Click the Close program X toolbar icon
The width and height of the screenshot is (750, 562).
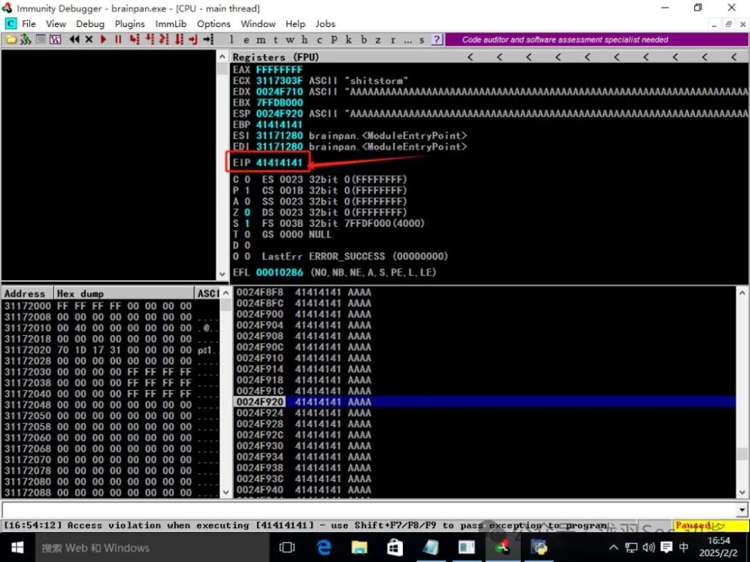[89, 39]
